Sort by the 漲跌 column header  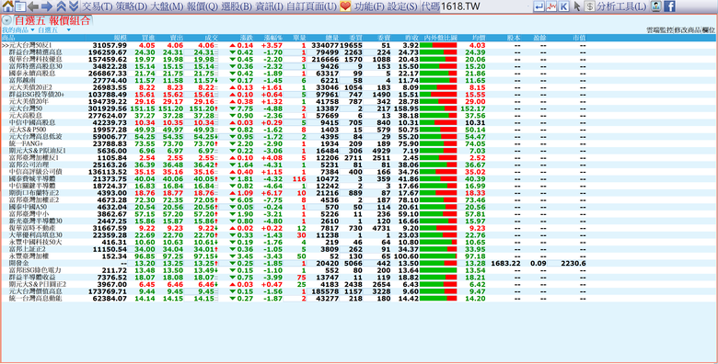[x=247, y=38]
